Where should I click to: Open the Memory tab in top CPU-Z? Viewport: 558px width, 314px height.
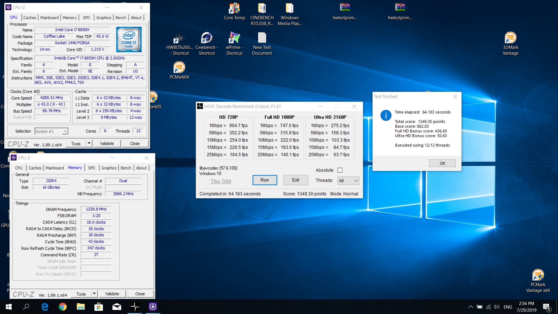70,17
